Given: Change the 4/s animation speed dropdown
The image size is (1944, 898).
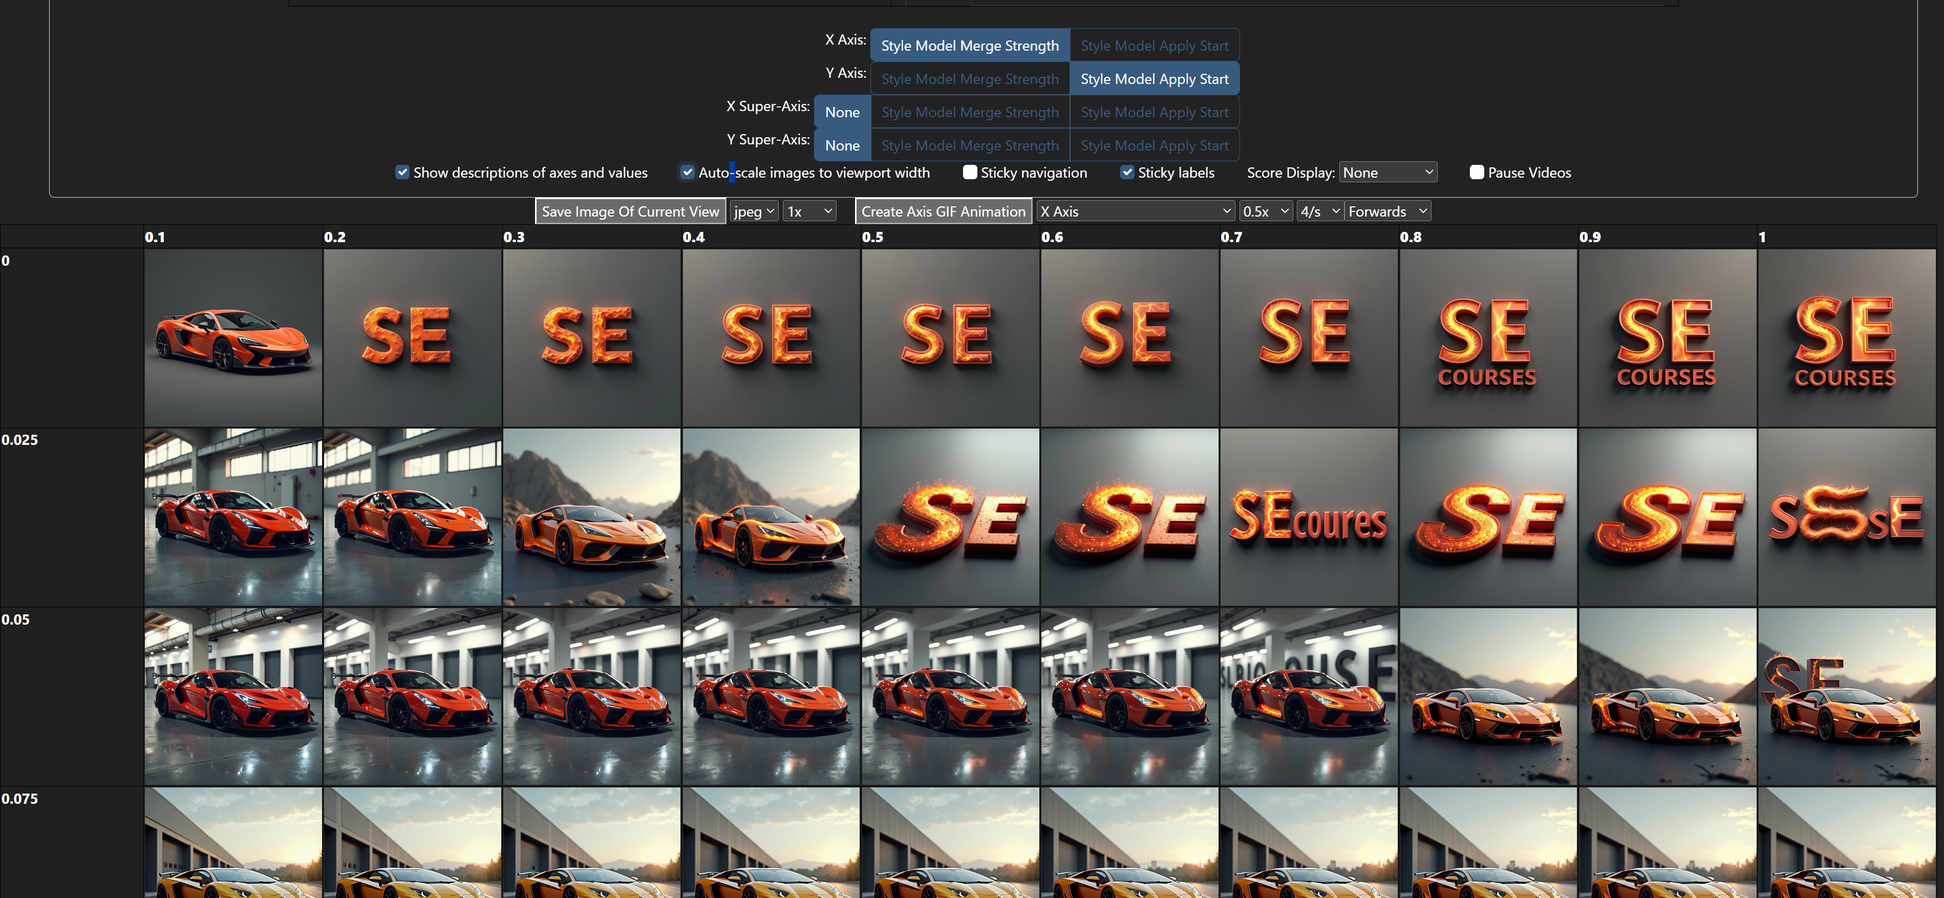Looking at the screenshot, I should click(x=1319, y=212).
